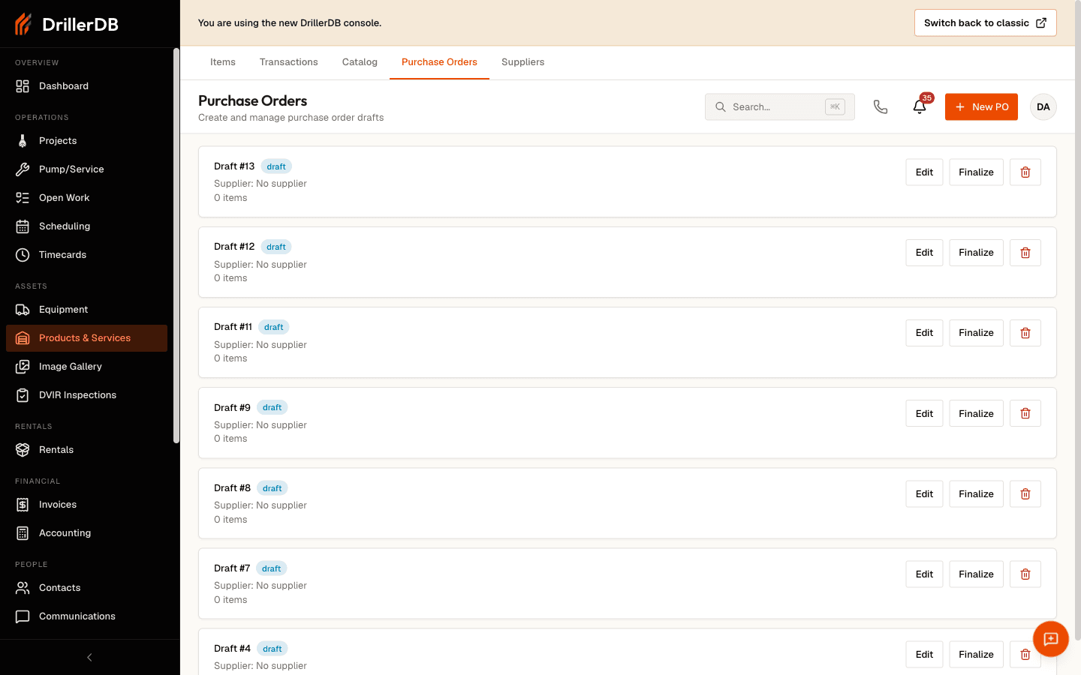Screen dimensions: 1081x675
Task: Open Accounting page
Action: (86, 533)
